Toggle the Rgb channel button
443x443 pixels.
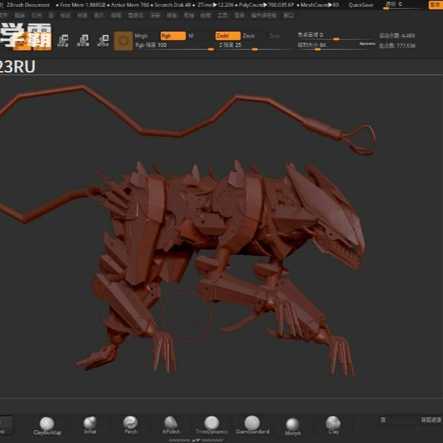tap(173, 36)
